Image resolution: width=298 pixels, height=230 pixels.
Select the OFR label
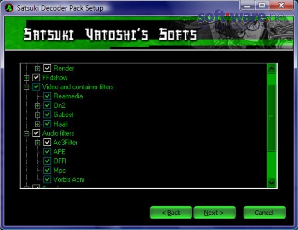(60, 161)
